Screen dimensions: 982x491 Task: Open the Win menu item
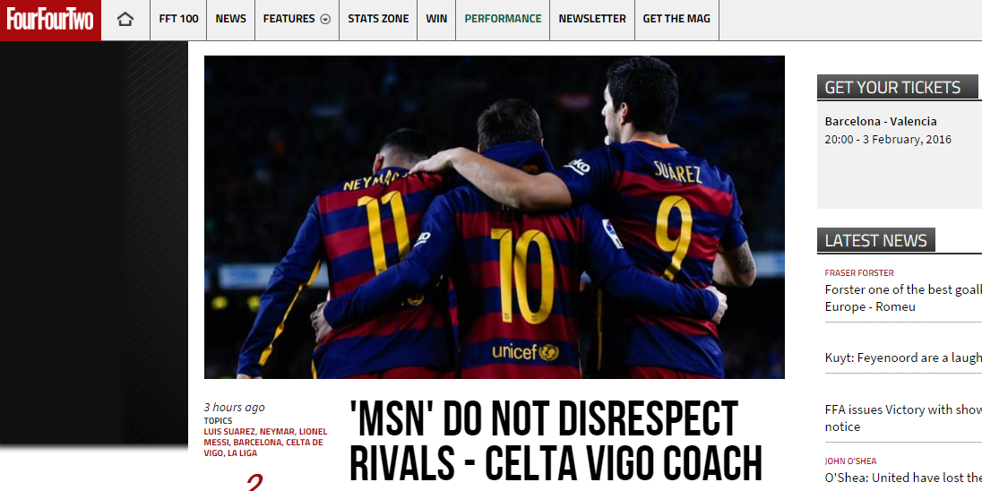click(436, 19)
